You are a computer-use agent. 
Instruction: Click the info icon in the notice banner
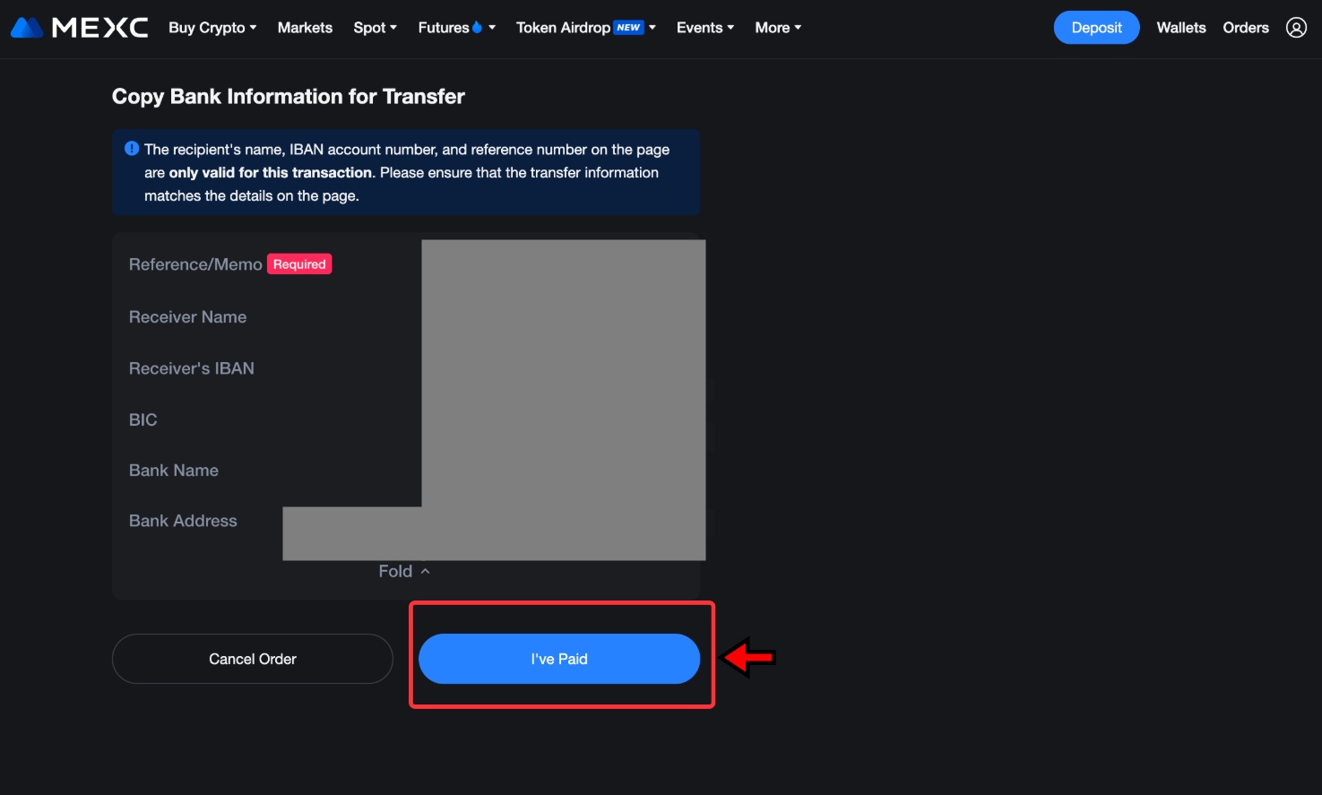[132, 149]
